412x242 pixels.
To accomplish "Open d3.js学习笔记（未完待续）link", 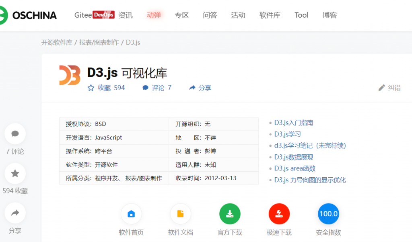I will [310, 146].
